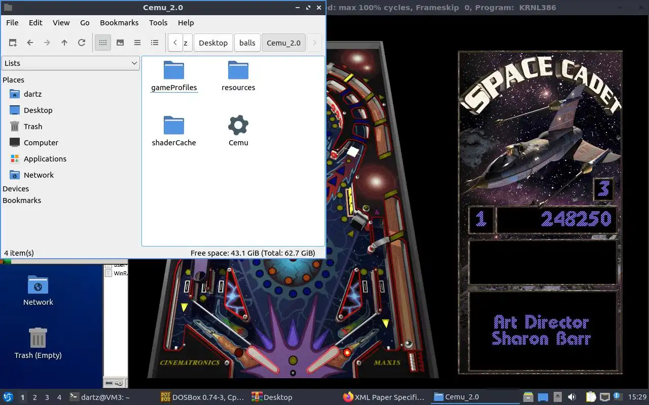Viewport: 649px width, 405px height.
Task: Select the resources folder
Action: (238, 76)
